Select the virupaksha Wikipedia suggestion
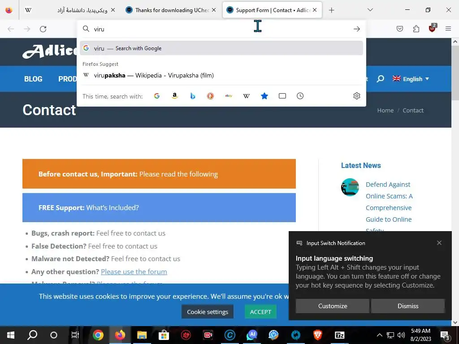The image size is (459, 344). (221, 75)
